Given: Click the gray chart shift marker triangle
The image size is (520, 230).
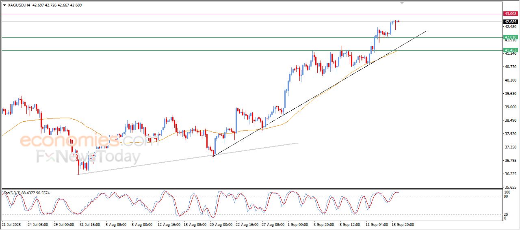Looking at the screenshot, I should 402,3.
